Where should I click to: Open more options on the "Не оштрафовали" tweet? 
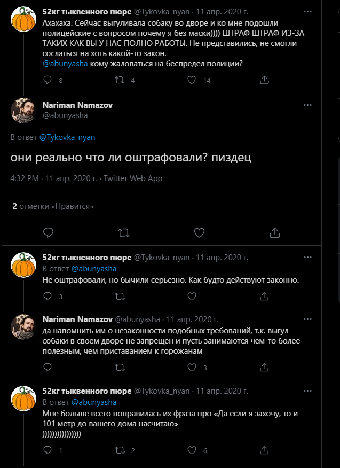(x=307, y=256)
